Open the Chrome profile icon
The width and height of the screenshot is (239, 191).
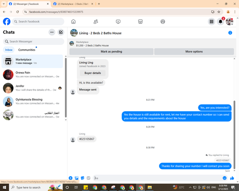click(x=228, y=12)
